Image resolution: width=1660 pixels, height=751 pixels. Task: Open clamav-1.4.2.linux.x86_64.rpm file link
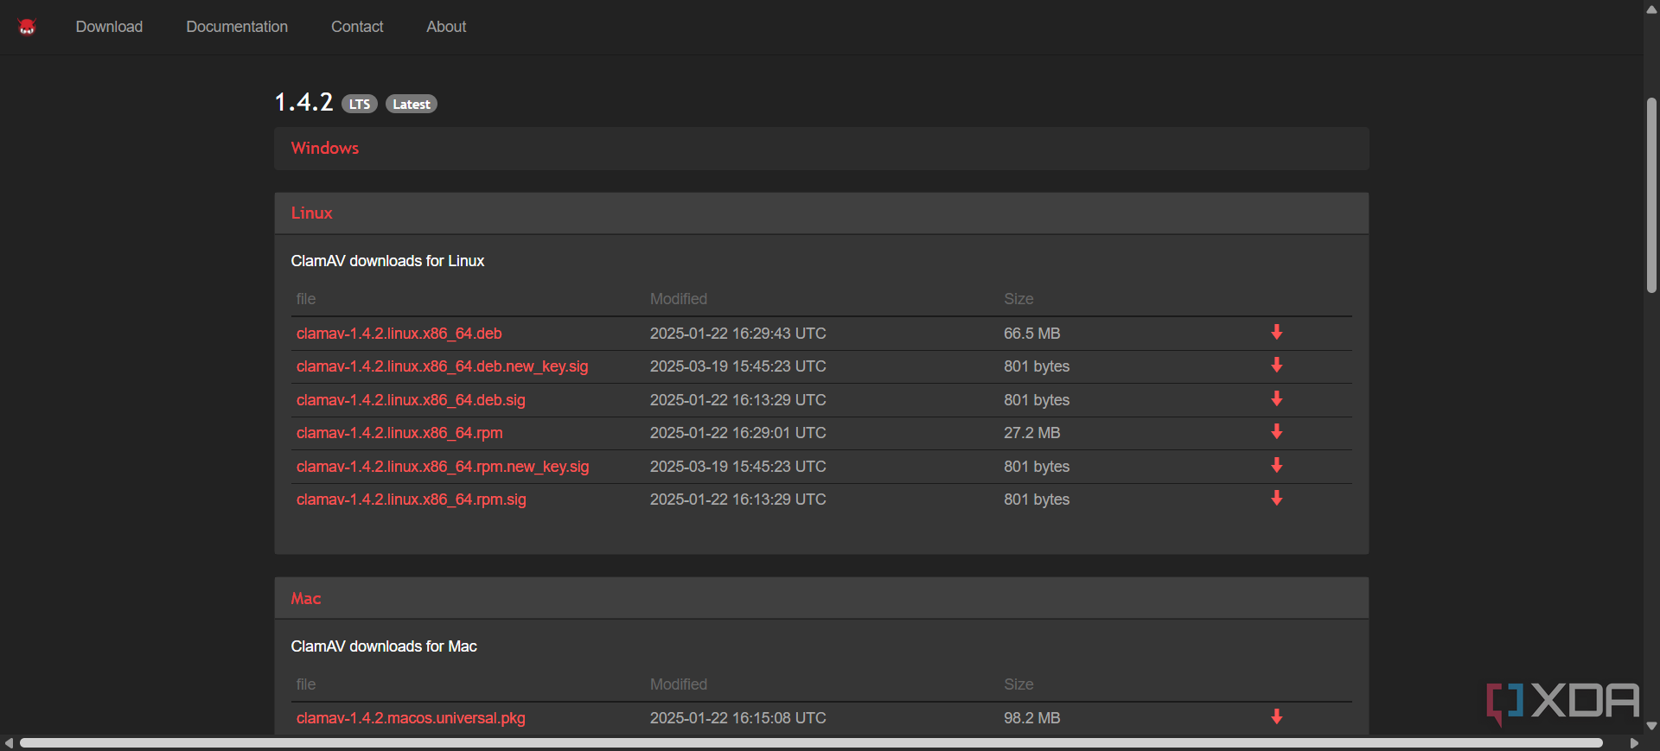point(399,433)
